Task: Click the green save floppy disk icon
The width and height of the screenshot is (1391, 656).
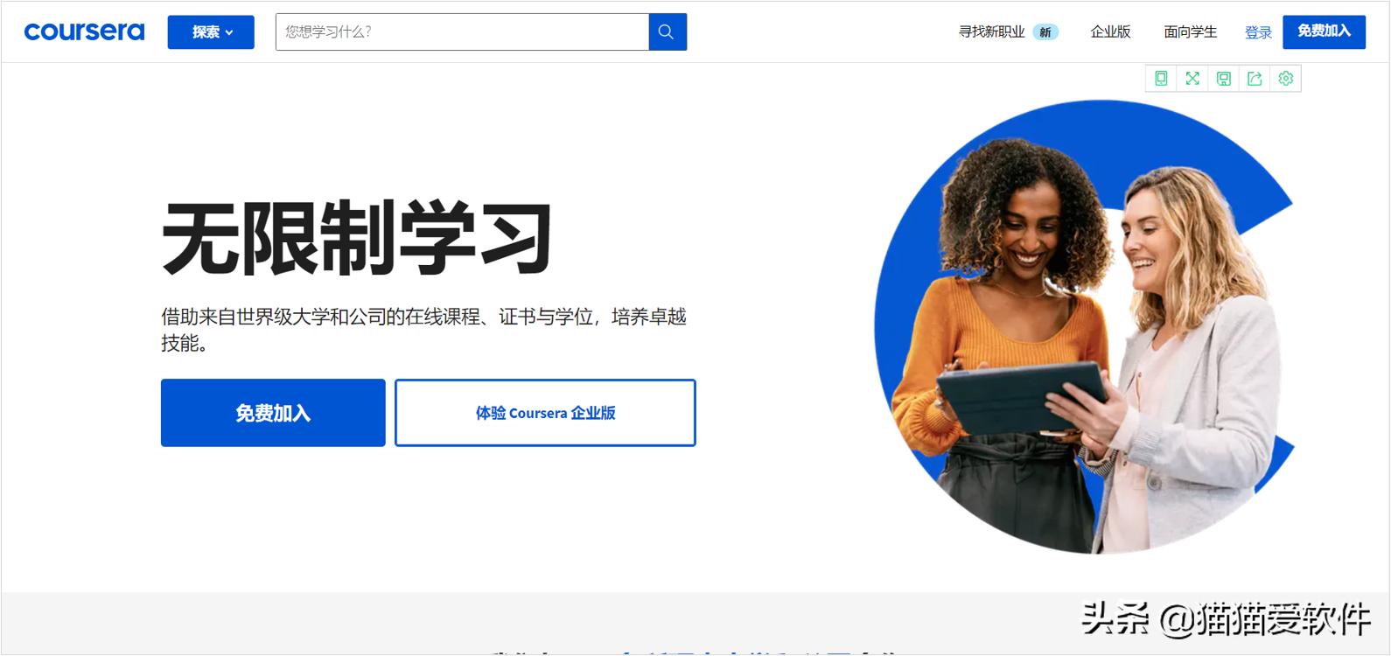Action: 1224,79
